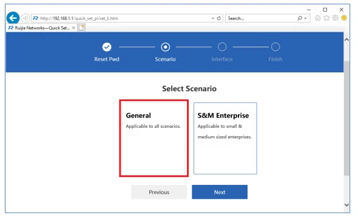
Task: Open favorites with the star icon
Action: pyautogui.click(x=326, y=18)
